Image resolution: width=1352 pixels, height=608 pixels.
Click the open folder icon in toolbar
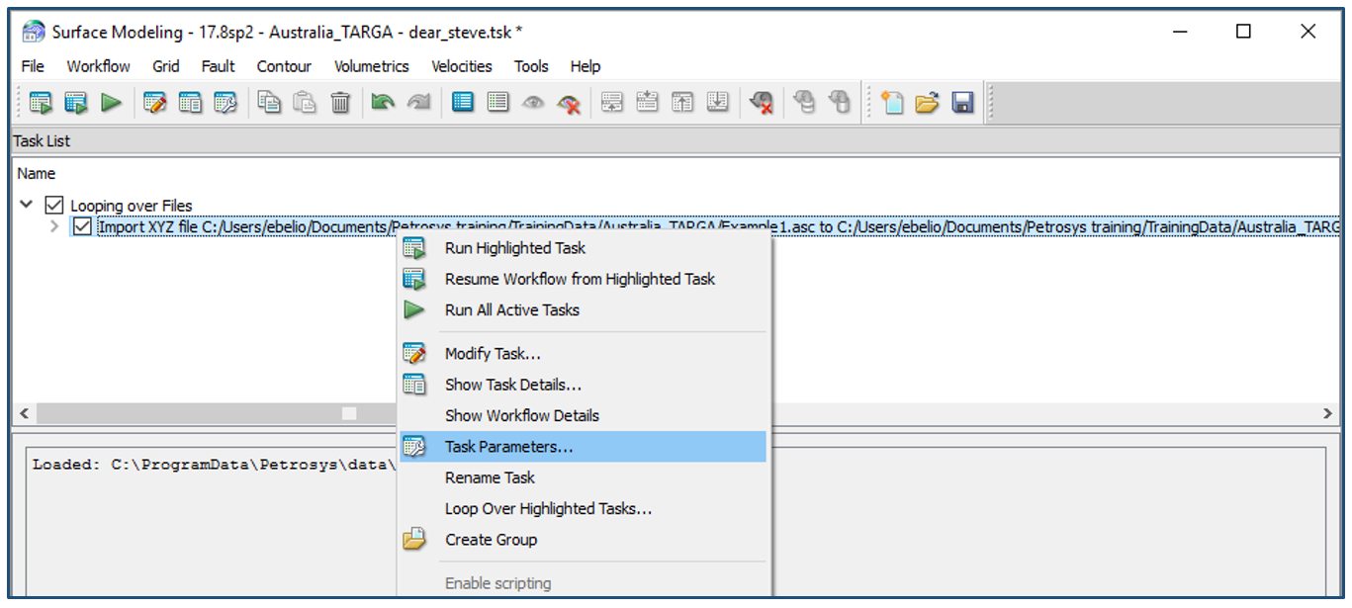tap(927, 103)
